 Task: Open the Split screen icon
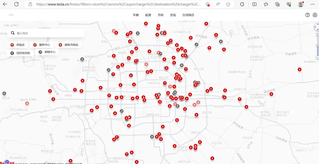tap(254, 4)
